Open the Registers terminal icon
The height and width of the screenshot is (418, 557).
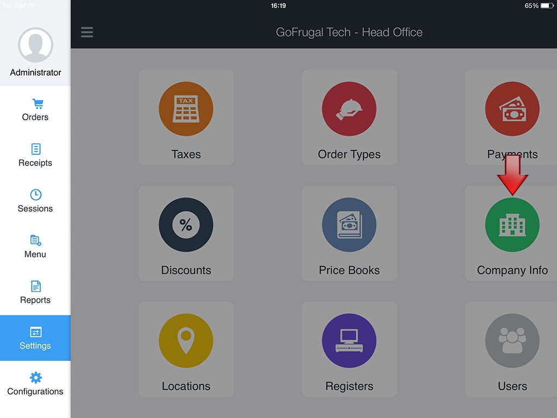[x=349, y=341]
